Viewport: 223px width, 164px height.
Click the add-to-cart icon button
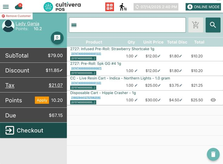click(195, 25)
